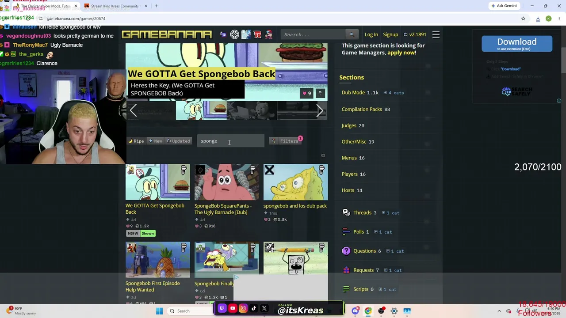Expand Threads 1 cat

click(390, 213)
